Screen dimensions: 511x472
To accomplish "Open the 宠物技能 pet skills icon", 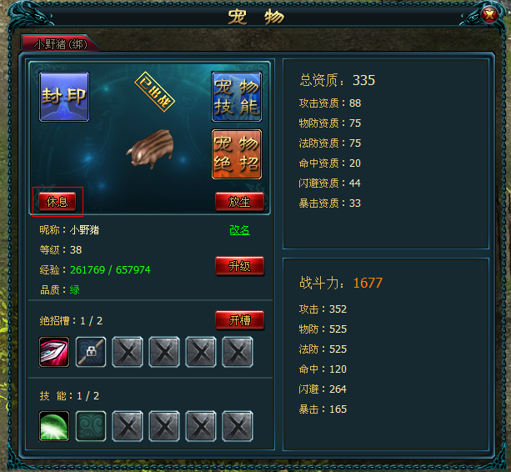I will 237,97.
